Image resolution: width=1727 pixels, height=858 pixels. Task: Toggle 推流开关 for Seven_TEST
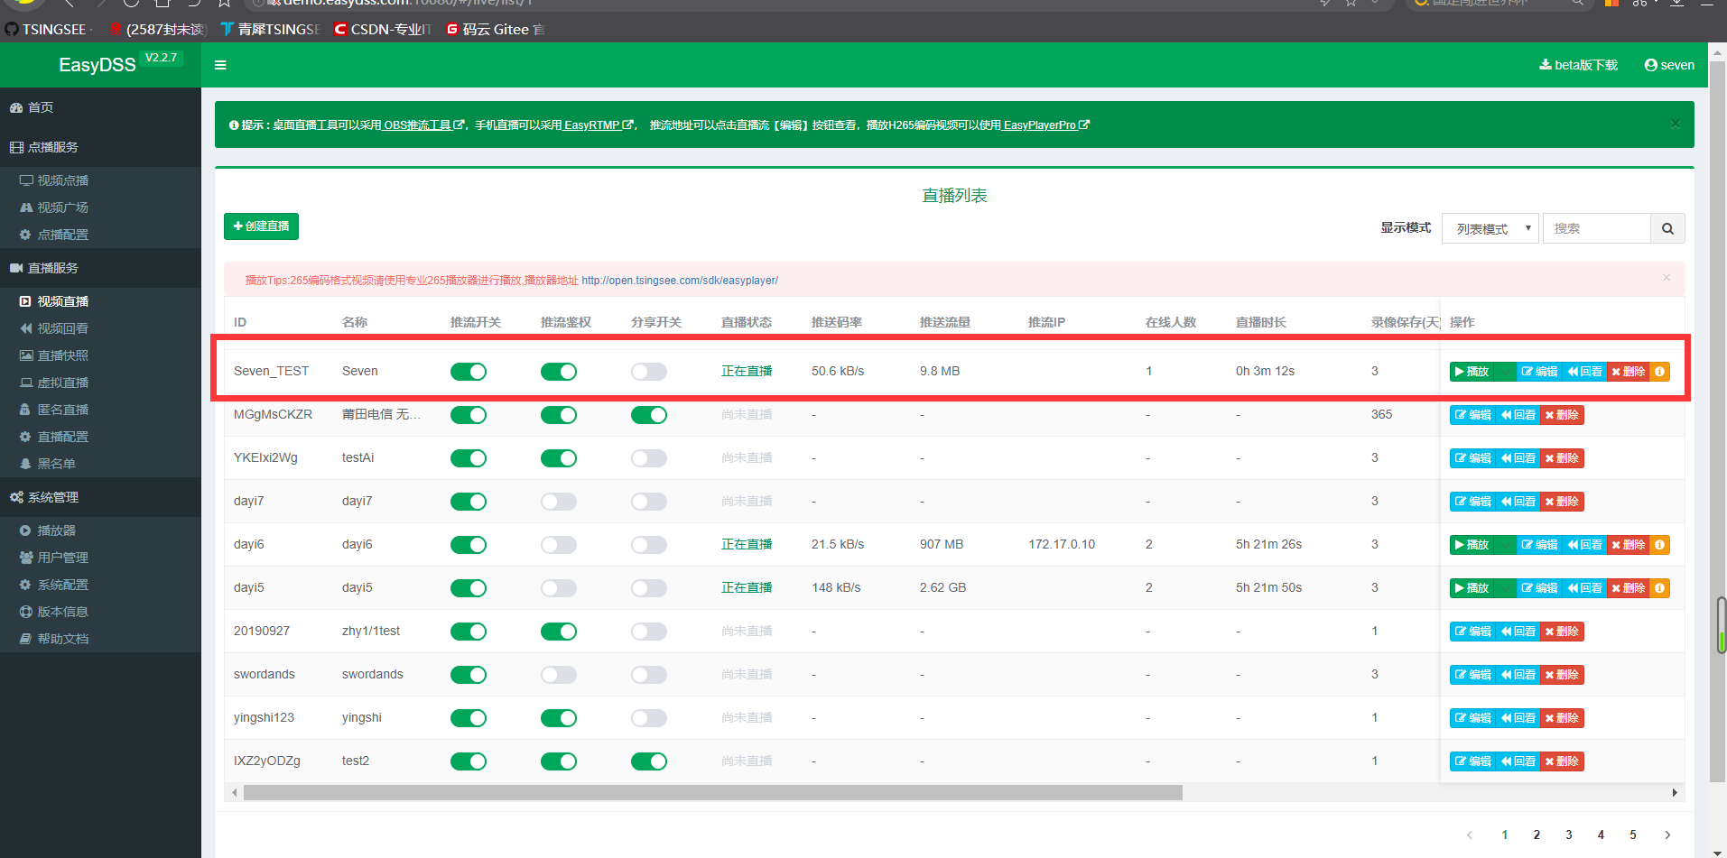pos(469,372)
